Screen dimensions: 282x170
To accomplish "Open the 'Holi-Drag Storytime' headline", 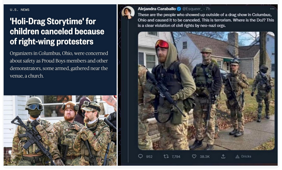I will (57, 31).
